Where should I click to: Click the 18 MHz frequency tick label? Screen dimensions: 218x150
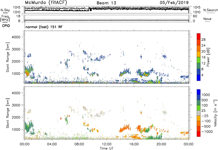[x=18, y=16]
